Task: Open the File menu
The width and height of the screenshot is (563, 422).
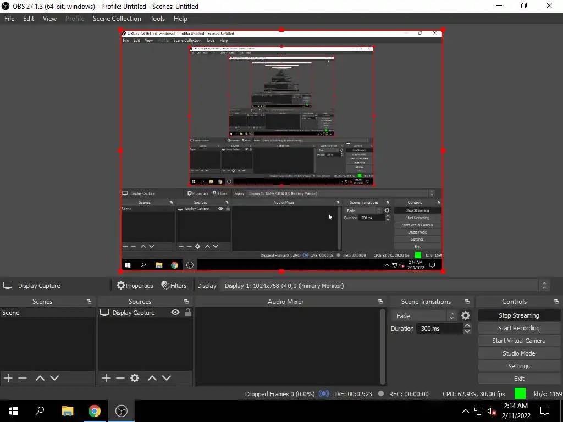Action: tap(9, 18)
